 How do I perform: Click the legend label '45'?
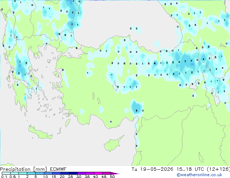(x=104, y=177)
